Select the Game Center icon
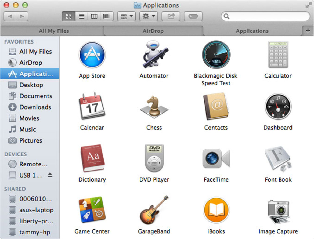This screenshot has height=239, width=314. pyautogui.click(x=92, y=210)
